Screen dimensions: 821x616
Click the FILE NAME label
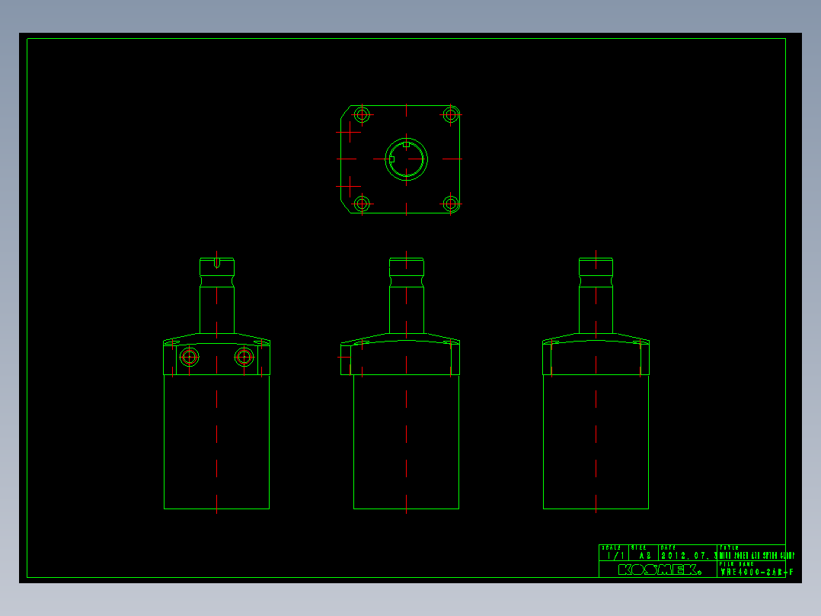pos(736,564)
